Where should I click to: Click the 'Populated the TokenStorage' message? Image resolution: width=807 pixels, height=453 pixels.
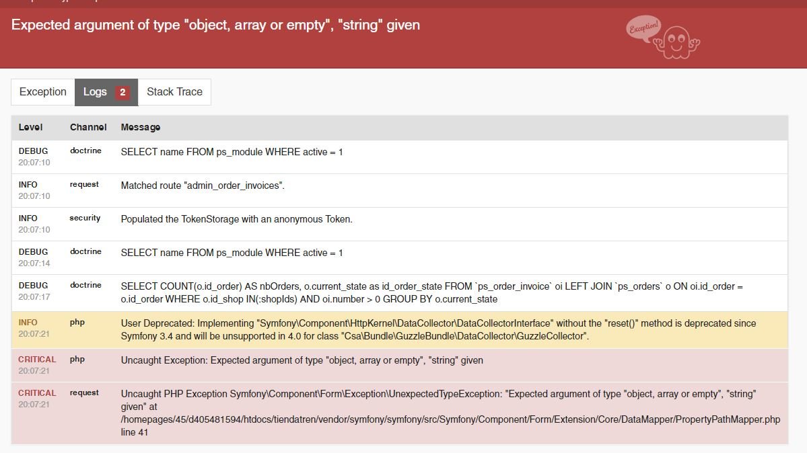(x=237, y=219)
